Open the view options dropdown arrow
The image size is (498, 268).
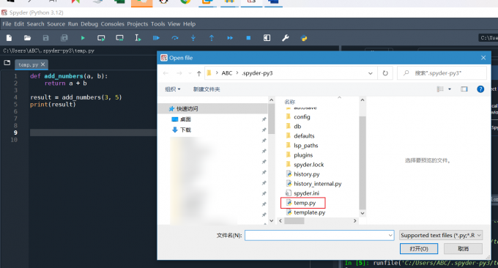(450, 89)
